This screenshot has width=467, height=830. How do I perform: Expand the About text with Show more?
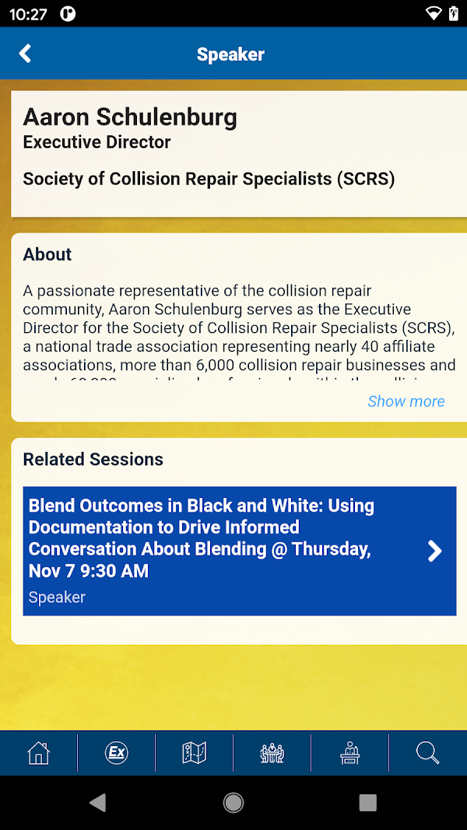406,401
